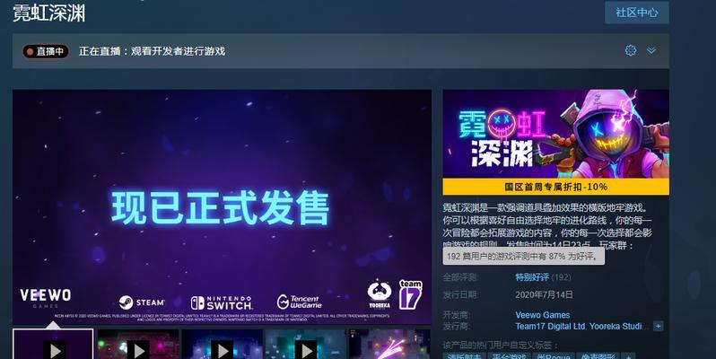Open the 社区中心 community hub button

636,13
